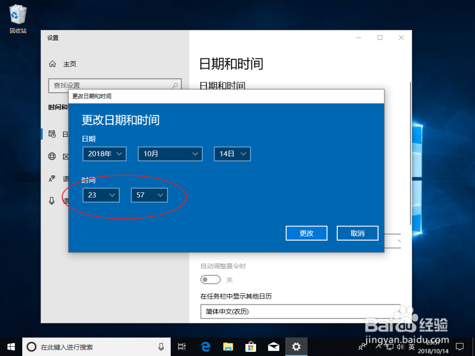Open the Recycle Bin desktop icon

point(18,19)
